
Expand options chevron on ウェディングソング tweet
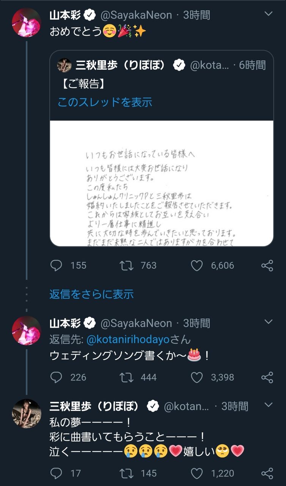(x=268, y=322)
